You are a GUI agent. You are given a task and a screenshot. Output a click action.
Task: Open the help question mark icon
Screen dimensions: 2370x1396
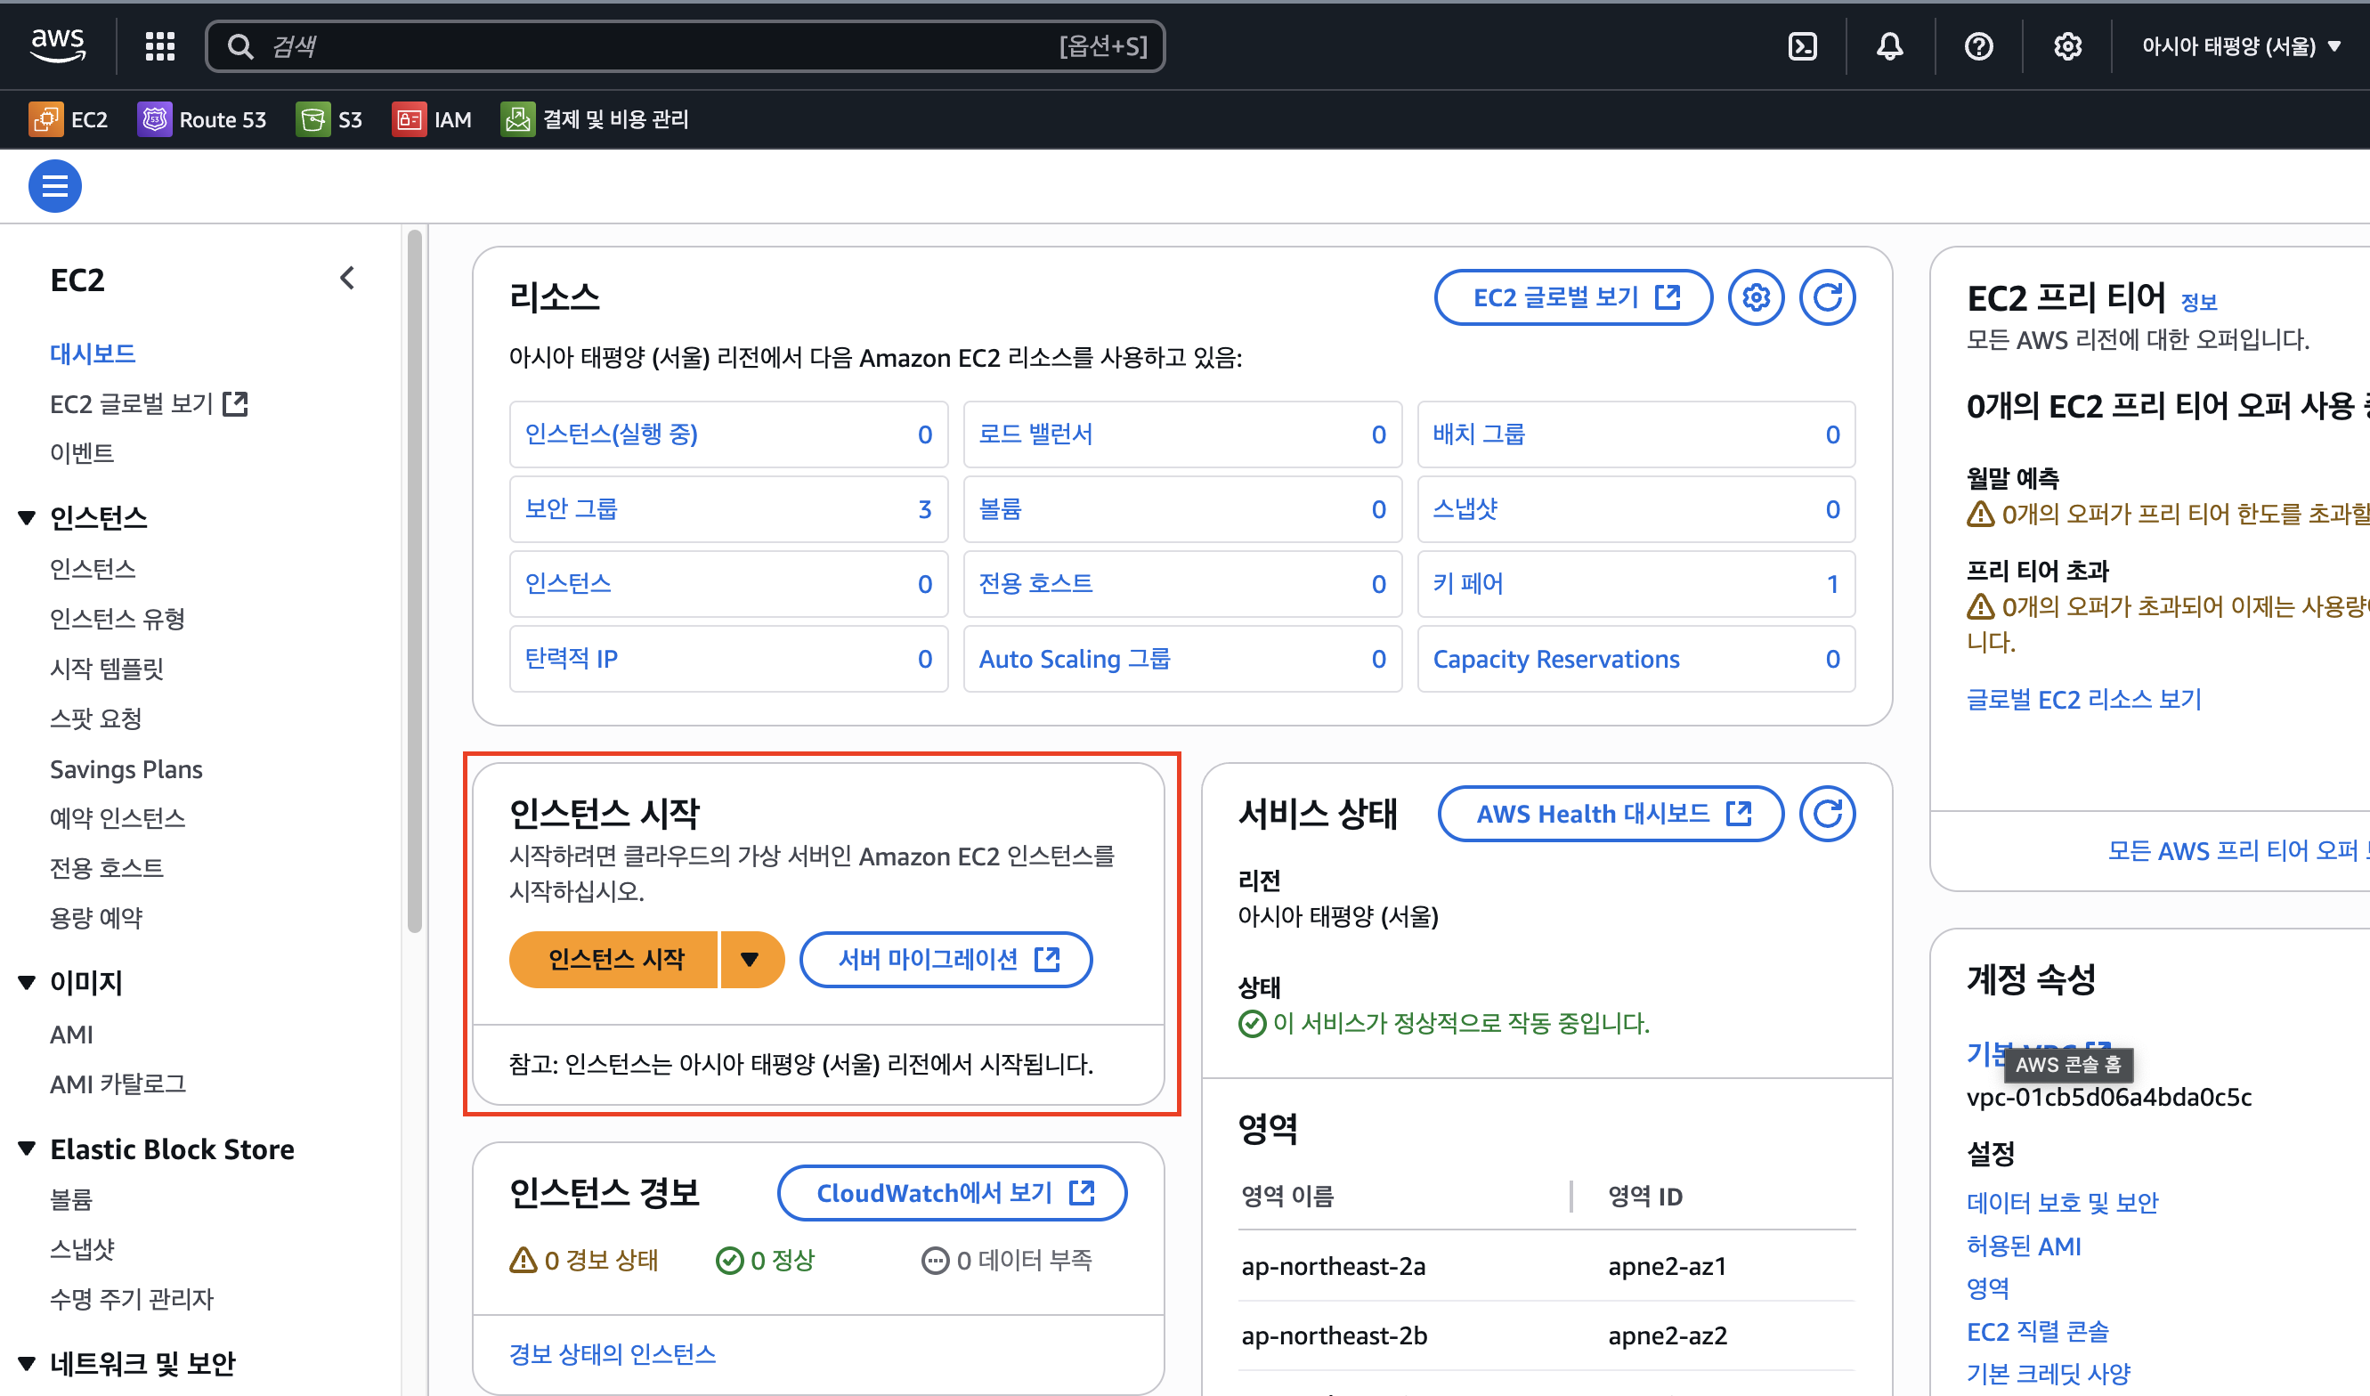pos(1978,46)
